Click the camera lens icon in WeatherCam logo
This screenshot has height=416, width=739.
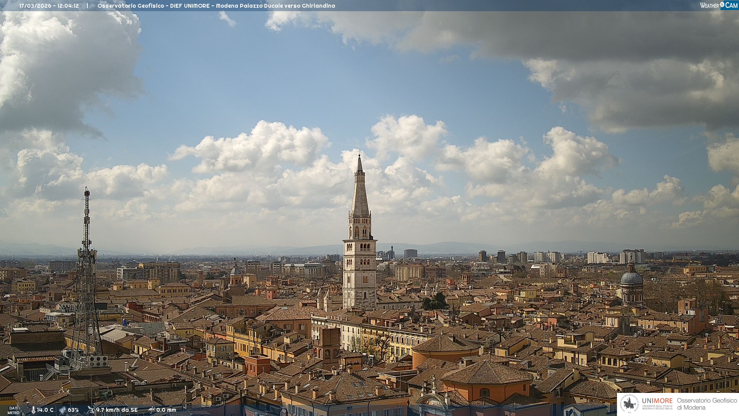pyautogui.click(x=722, y=5)
